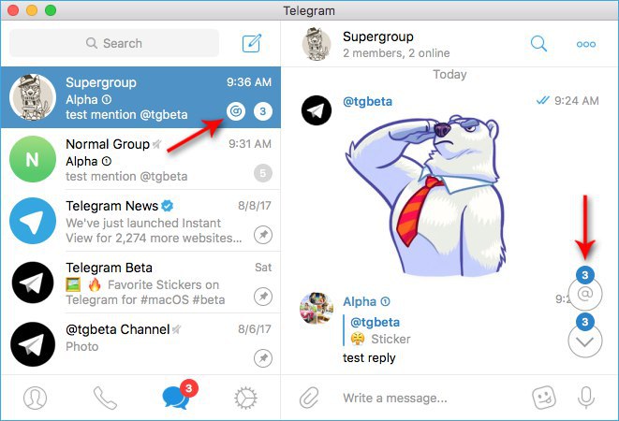Click Telegram News blue avatar
The height and width of the screenshot is (421, 619).
33,221
